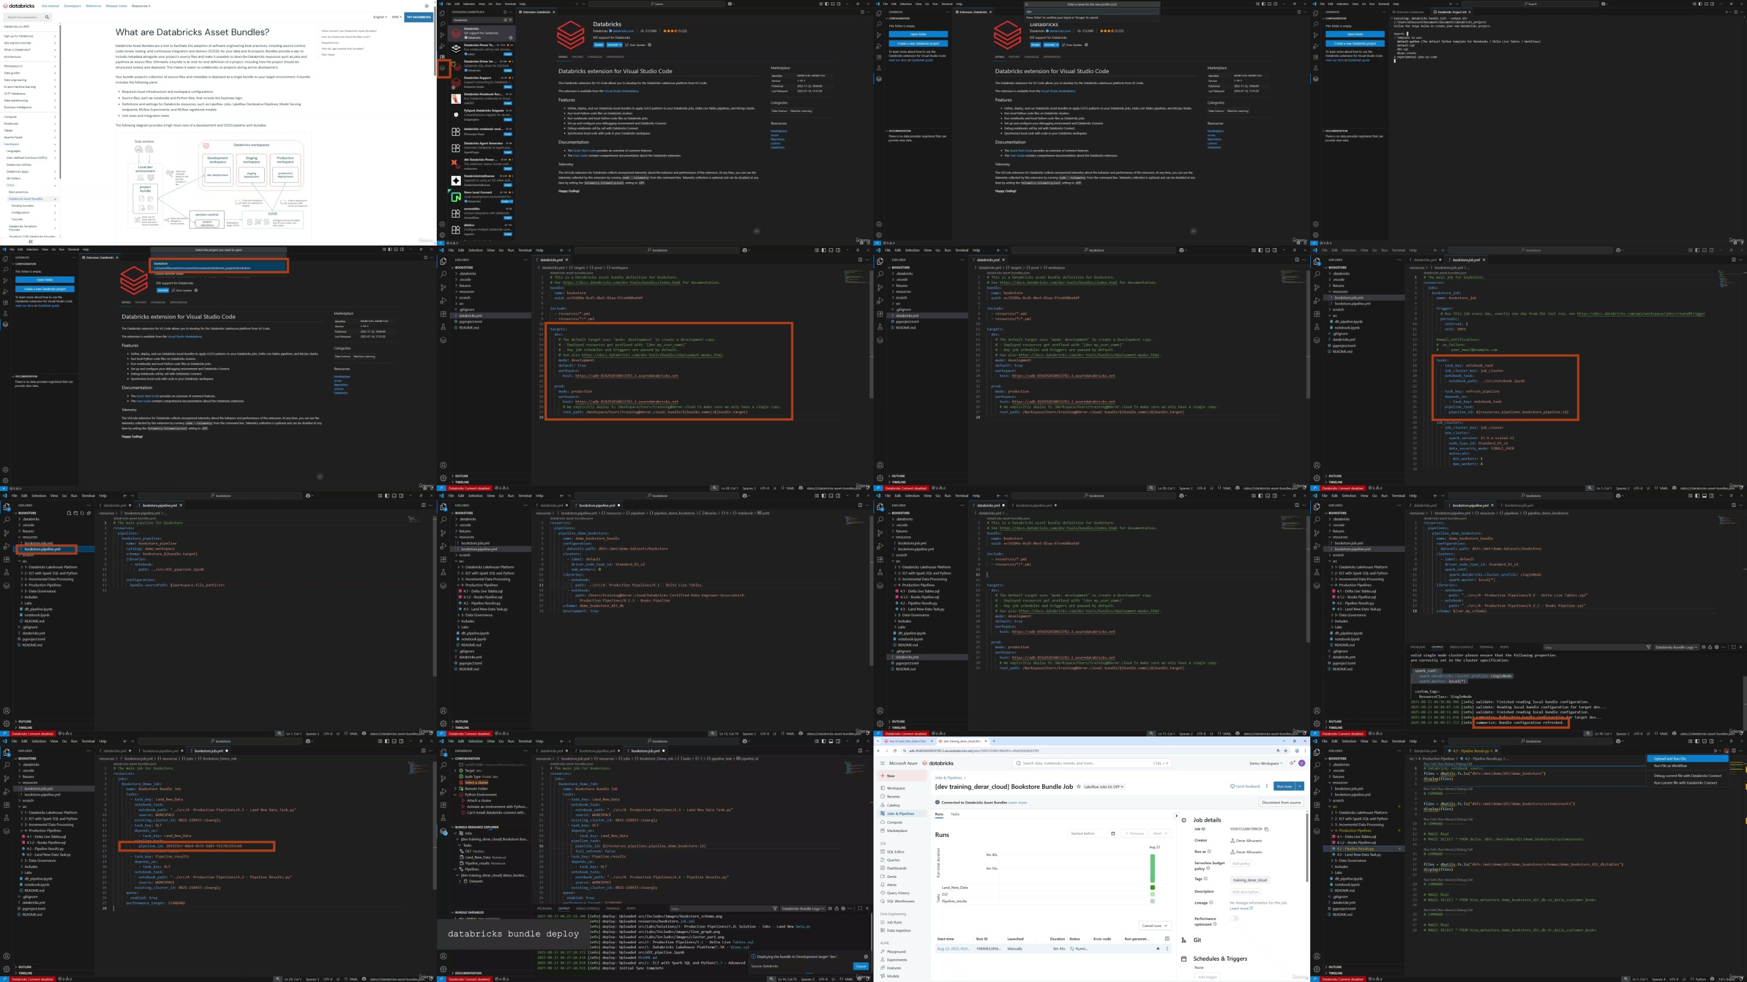Stop the running job run square icon

tap(1157, 949)
